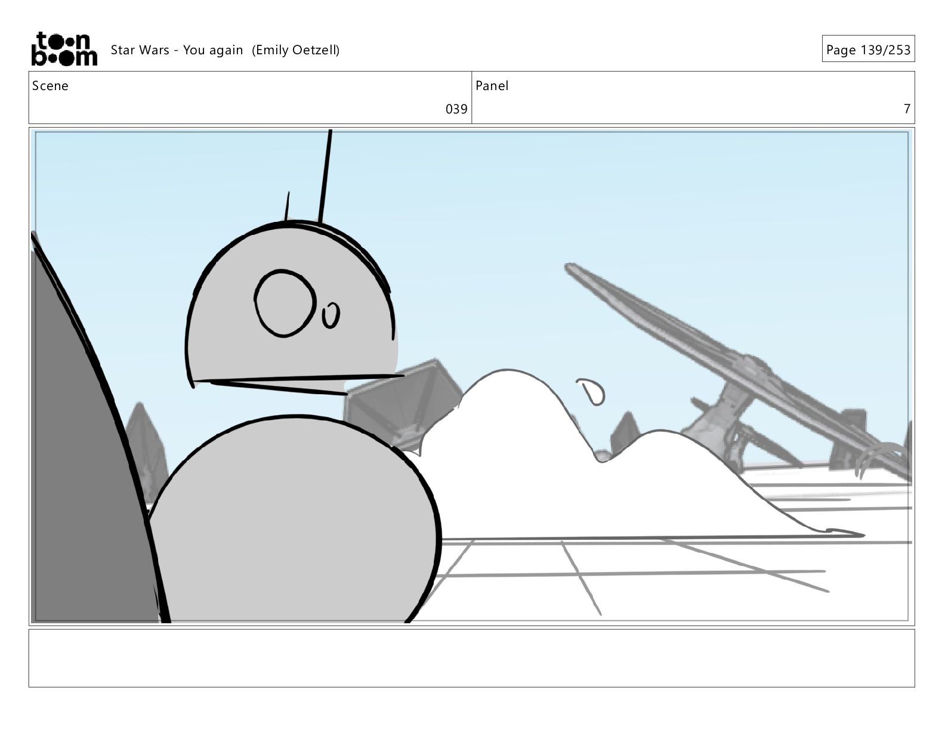This screenshot has height=730, width=945.
Task: Select the panel number '7'
Action: coord(907,109)
